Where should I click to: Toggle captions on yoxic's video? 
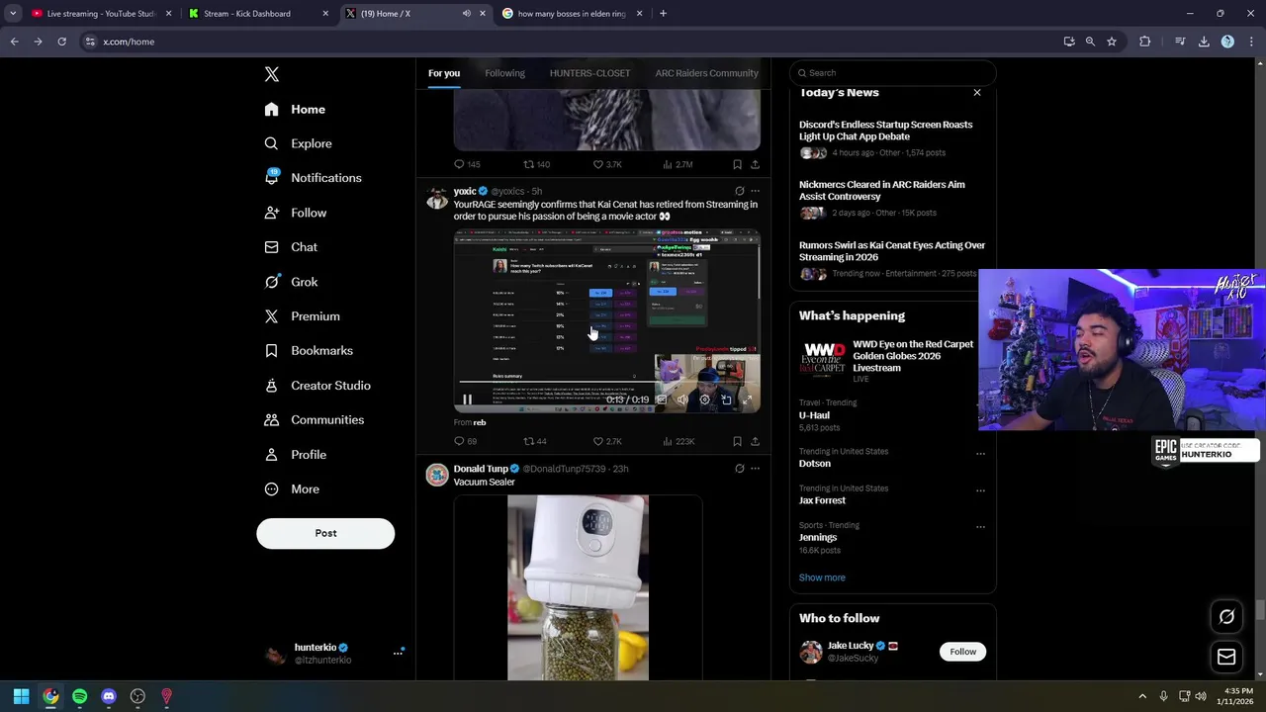661,400
